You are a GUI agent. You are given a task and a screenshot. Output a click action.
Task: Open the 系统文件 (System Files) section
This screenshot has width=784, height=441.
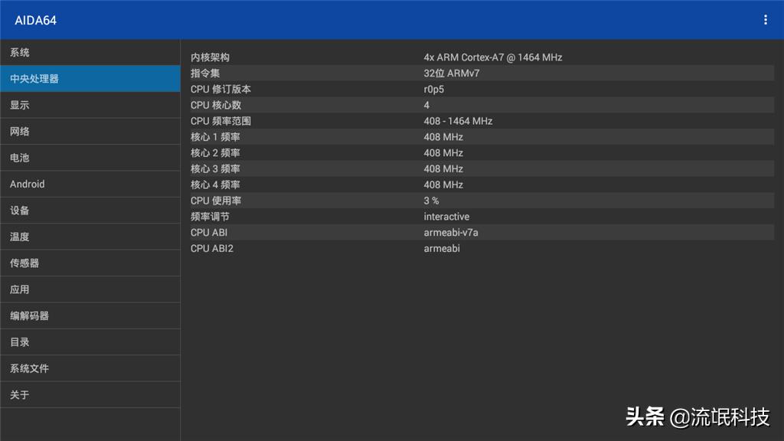coord(90,368)
